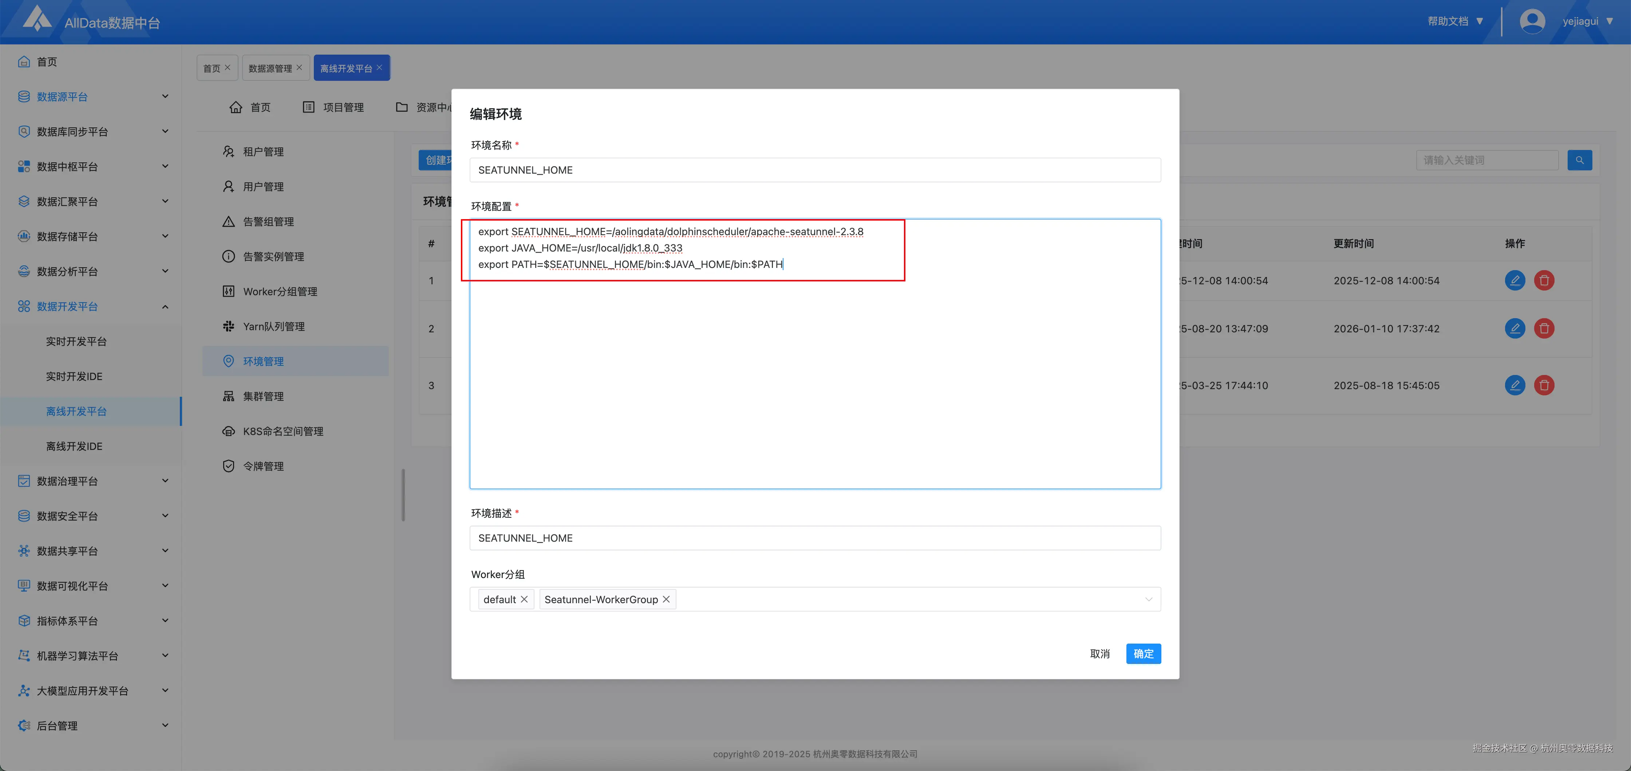Click the red delete icon in row 2
Screen dimensions: 1631x771
point(1544,328)
